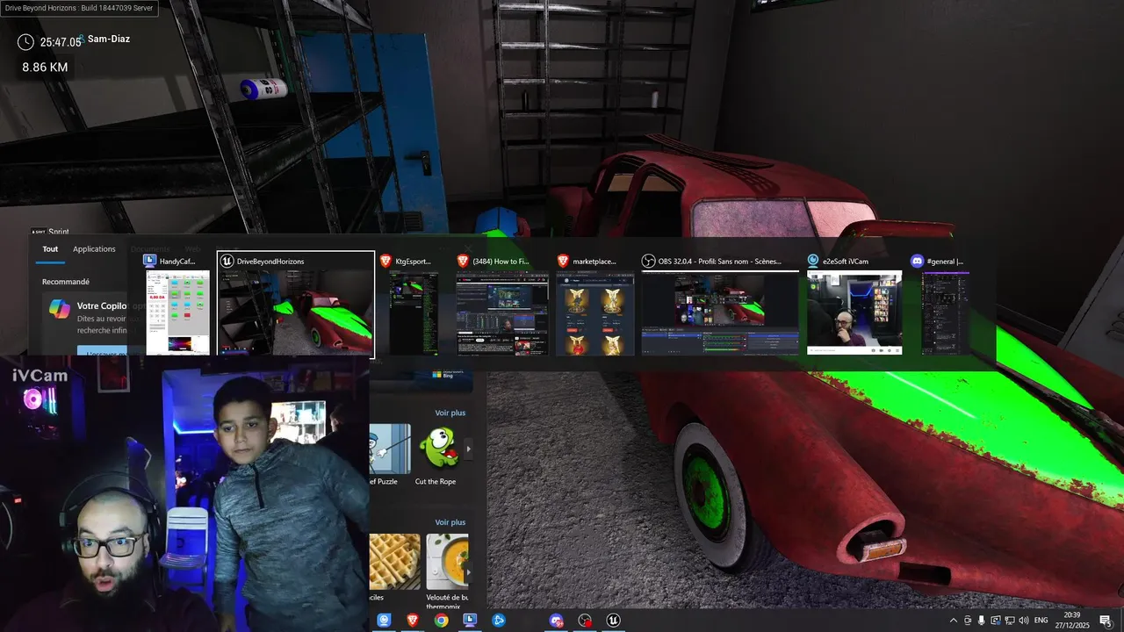Click the 25:47.05 game timer
This screenshot has height=632, width=1124.
pyautogui.click(x=61, y=42)
